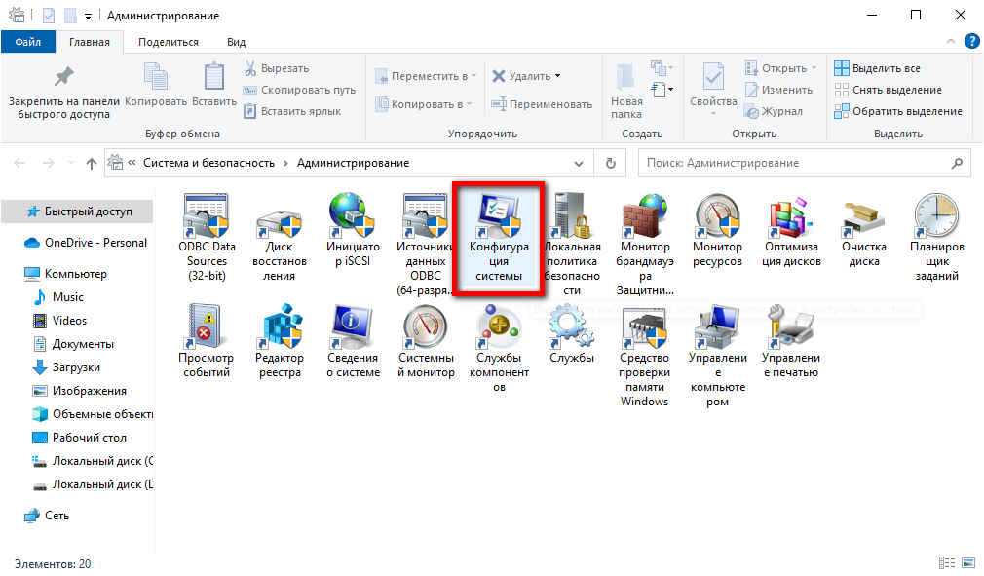Collapse the ribbon with the chevron
984x576 pixels.
click(952, 42)
